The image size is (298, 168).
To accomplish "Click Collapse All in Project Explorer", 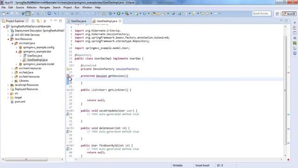I will [x=33, y=21].
